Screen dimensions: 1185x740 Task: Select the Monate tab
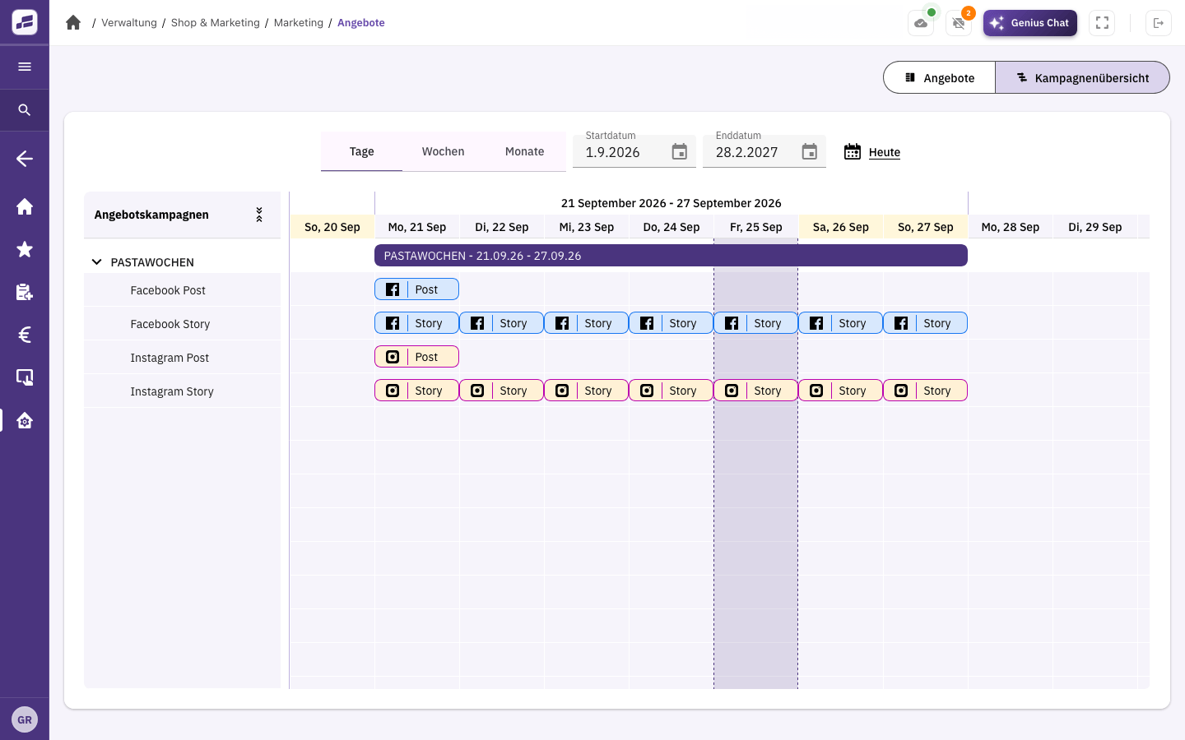(525, 151)
